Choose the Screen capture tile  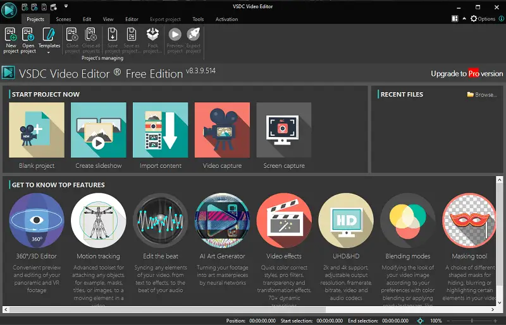pos(284,130)
